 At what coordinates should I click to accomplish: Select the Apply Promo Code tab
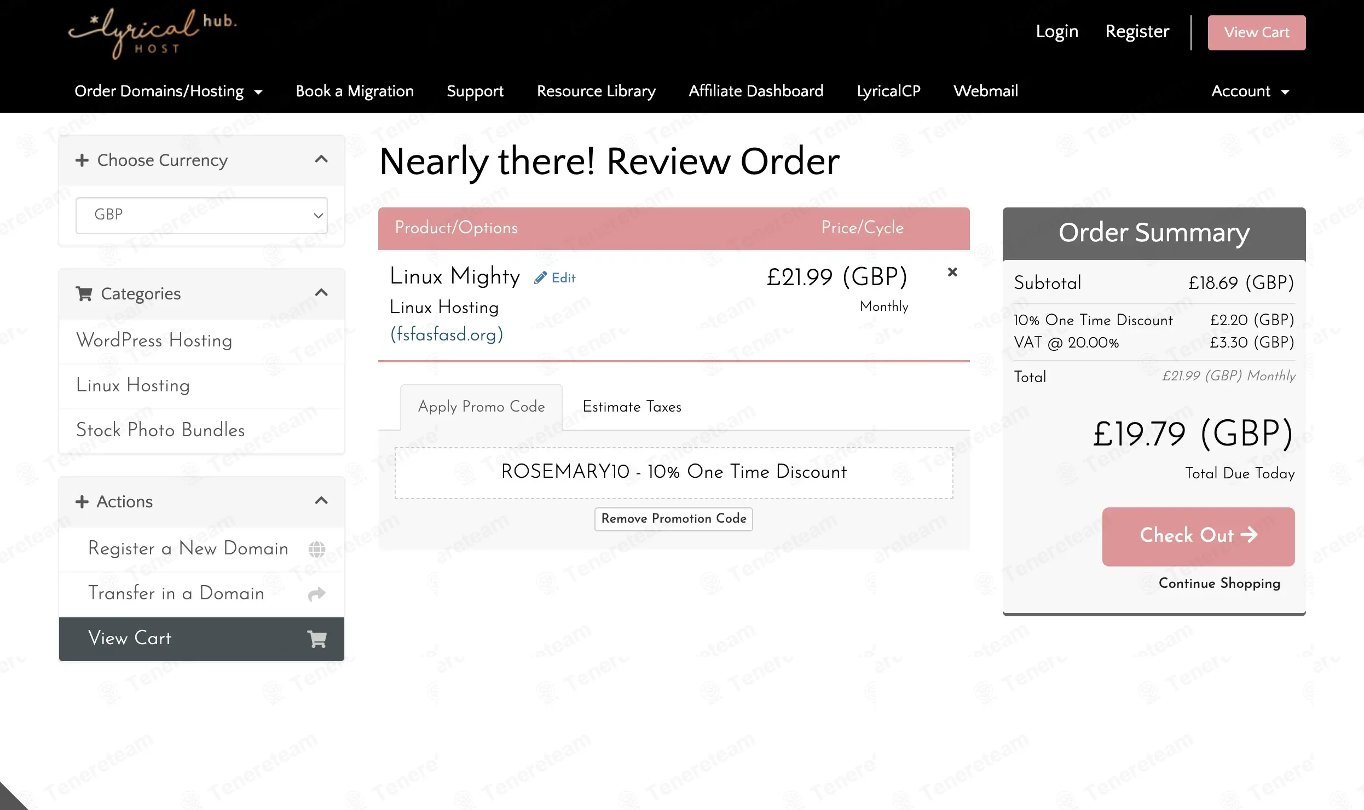coord(481,407)
